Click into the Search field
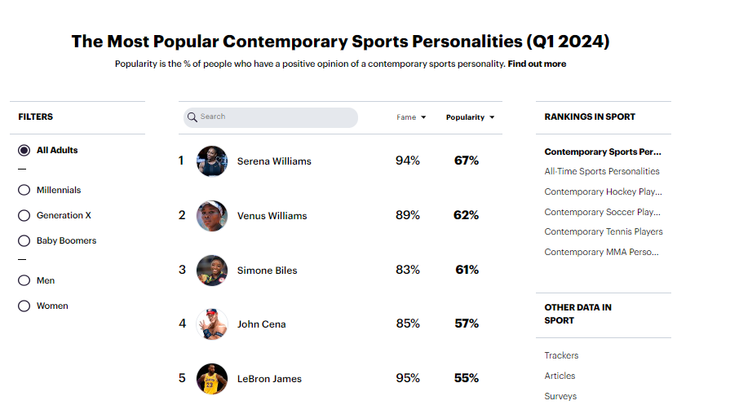 click(x=276, y=117)
